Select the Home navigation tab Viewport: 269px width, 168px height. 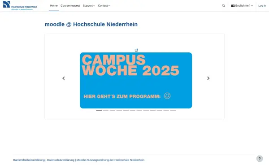tap(54, 6)
